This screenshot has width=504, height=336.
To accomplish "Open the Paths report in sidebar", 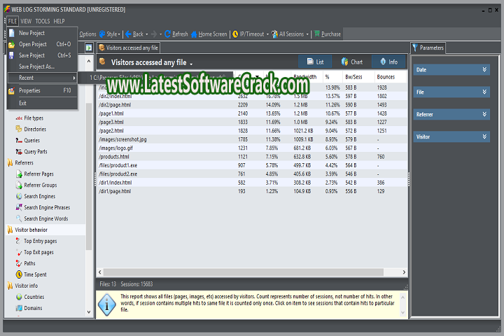I will [x=29, y=263].
